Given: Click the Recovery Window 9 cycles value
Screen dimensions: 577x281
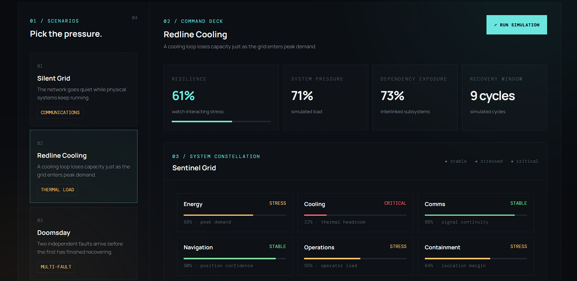Looking at the screenshot, I should [x=492, y=96].
